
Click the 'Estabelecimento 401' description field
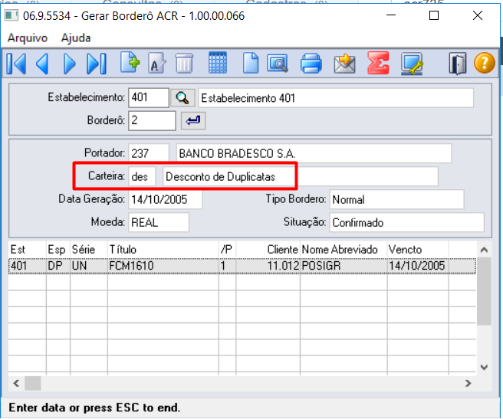click(x=336, y=98)
